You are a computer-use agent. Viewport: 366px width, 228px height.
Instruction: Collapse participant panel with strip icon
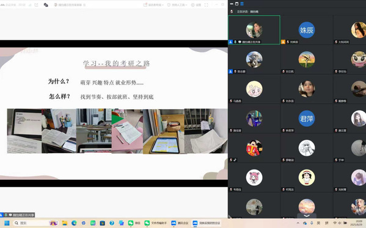(232, 4)
